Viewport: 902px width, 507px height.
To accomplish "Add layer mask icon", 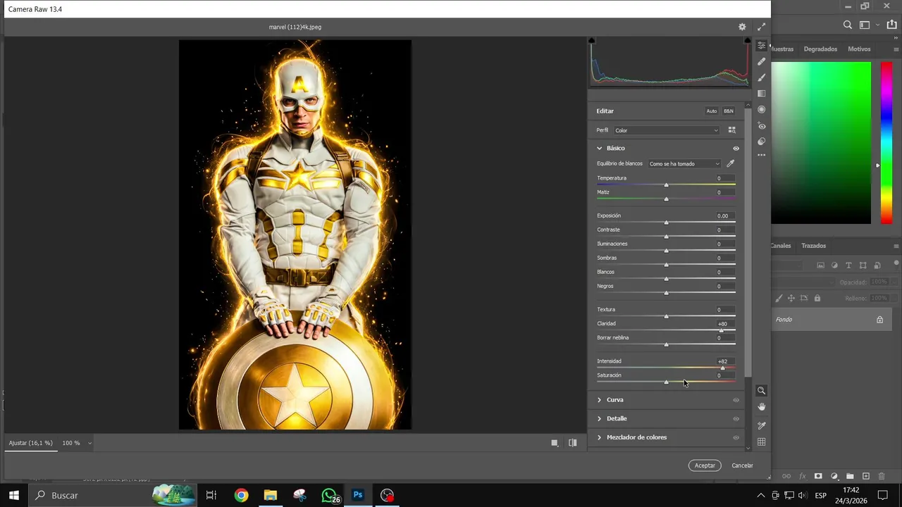I will coord(818,477).
